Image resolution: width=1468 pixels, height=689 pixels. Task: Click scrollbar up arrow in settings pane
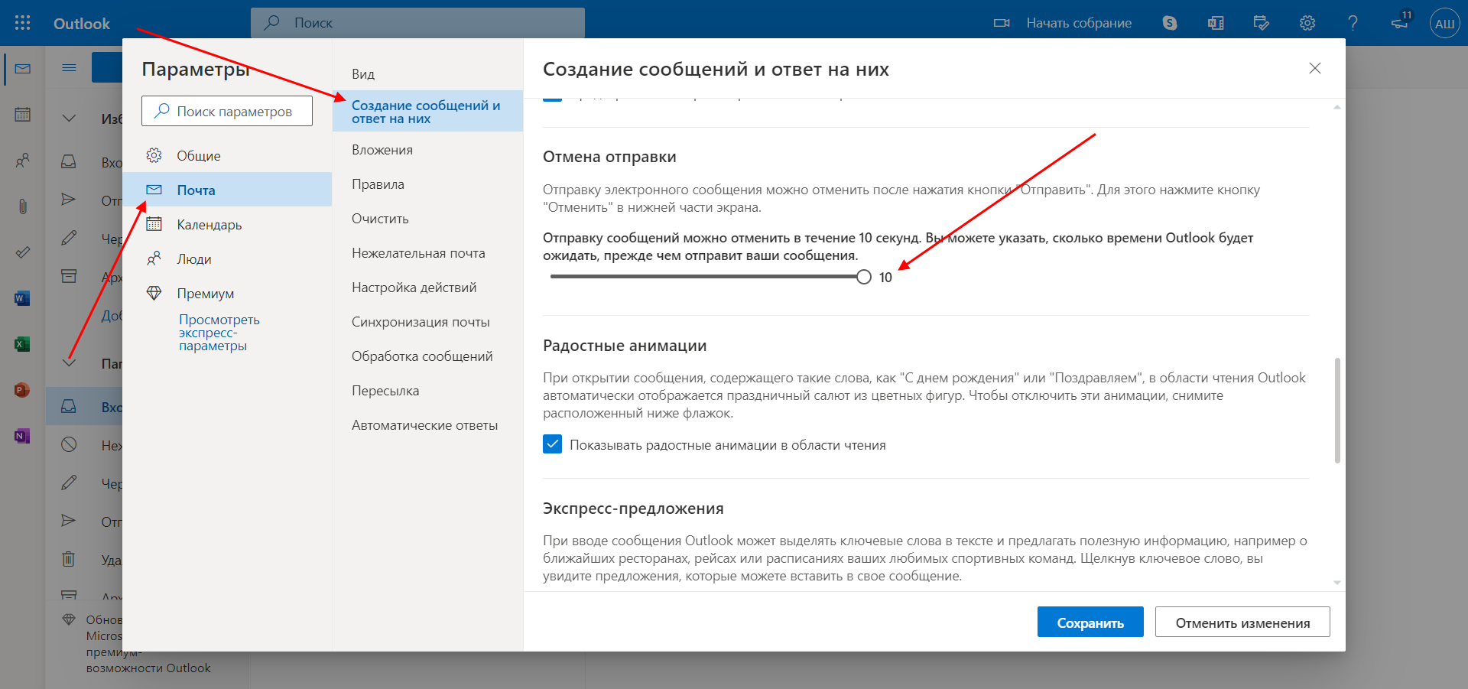1337,107
